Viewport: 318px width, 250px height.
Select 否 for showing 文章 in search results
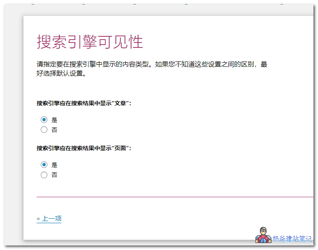44,130
